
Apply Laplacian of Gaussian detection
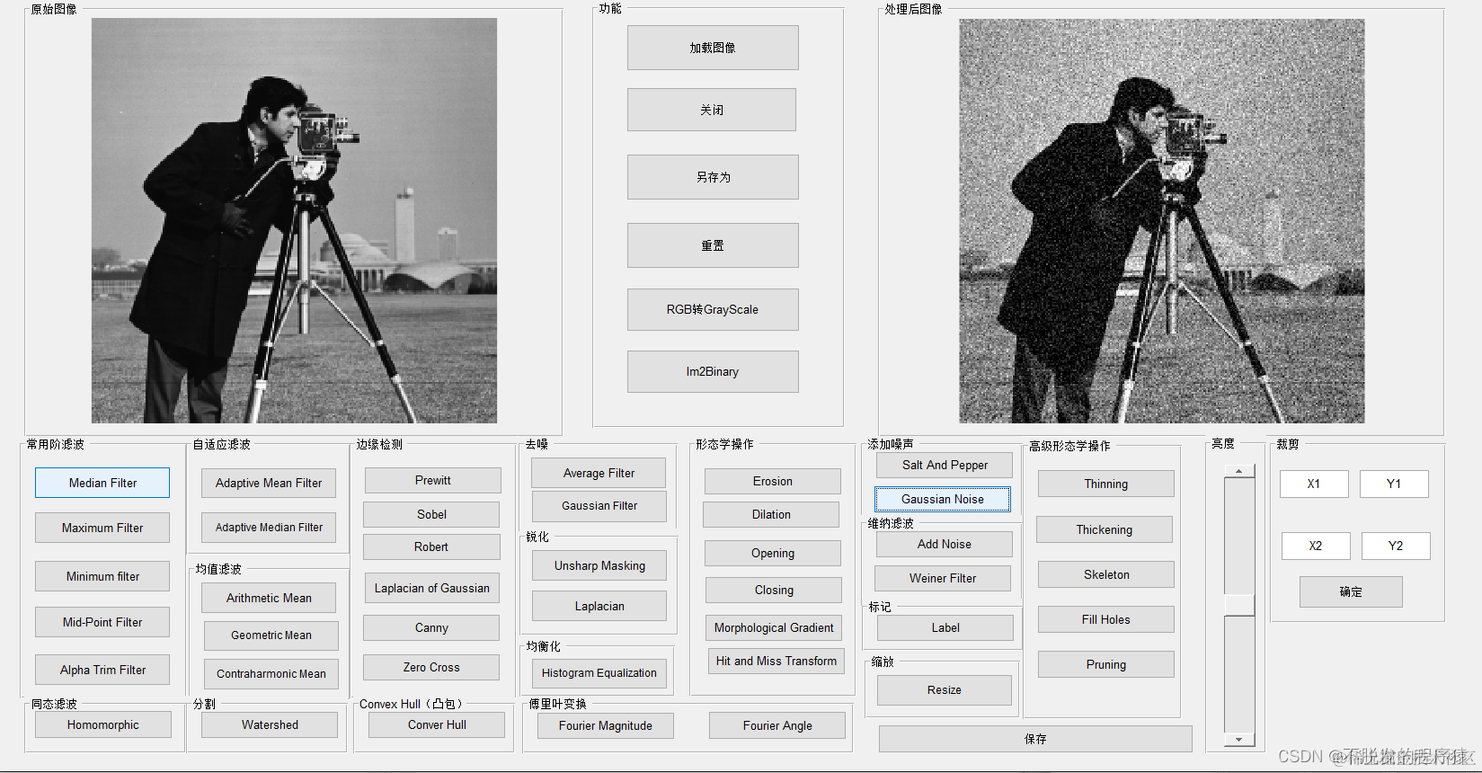pyautogui.click(x=431, y=588)
